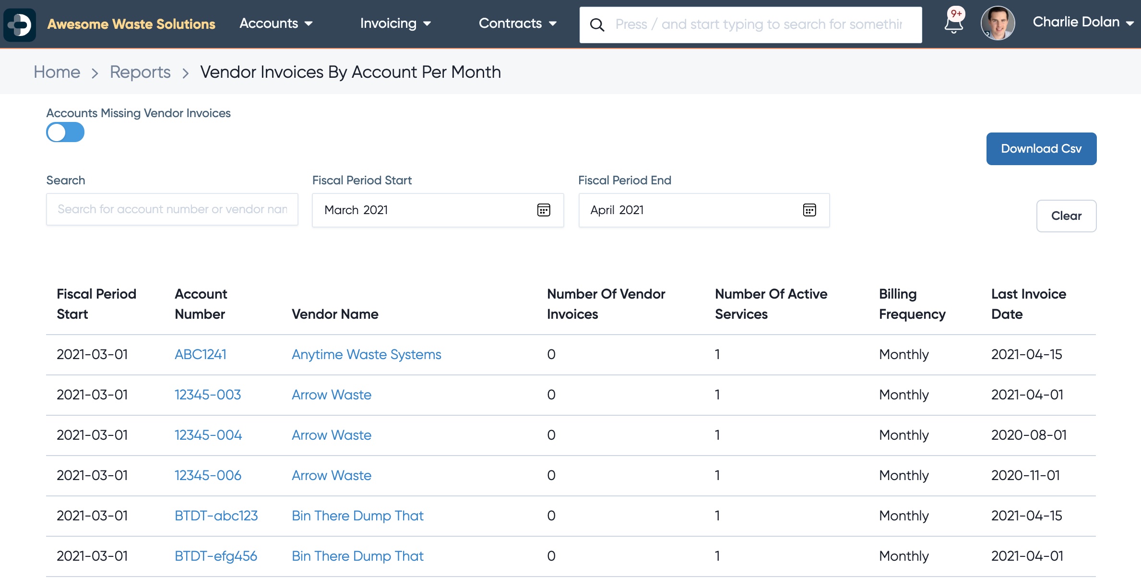Click the Clear filters button
The width and height of the screenshot is (1141, 578).
(x=1066, y=216)
